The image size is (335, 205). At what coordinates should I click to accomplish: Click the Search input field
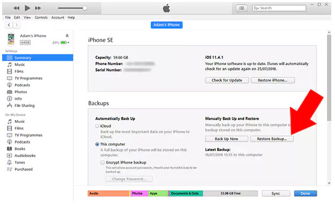pyautogui.click(x=279, y=8)
